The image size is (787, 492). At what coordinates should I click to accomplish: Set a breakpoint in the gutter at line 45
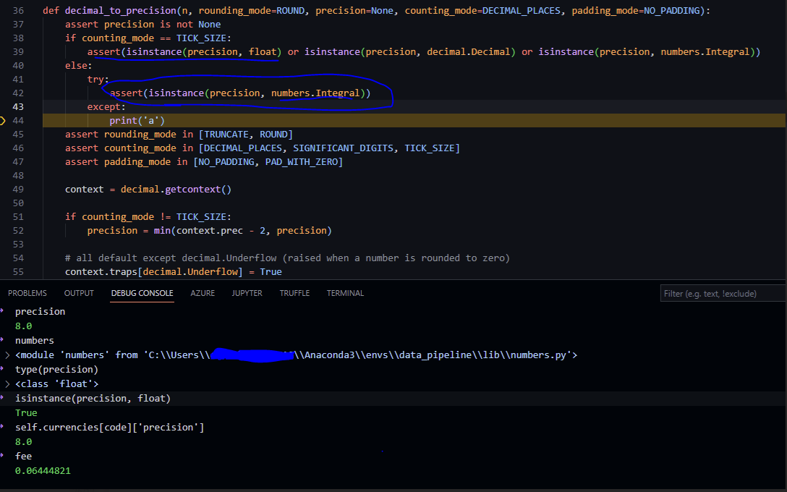(x=6, y=134)
